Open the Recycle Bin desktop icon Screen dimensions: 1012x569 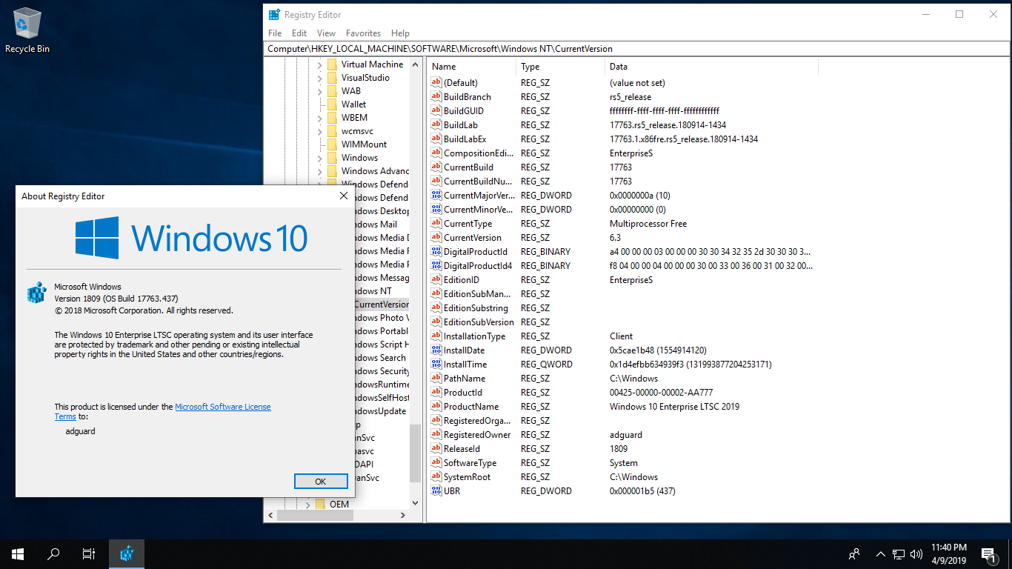coord(27,30)
